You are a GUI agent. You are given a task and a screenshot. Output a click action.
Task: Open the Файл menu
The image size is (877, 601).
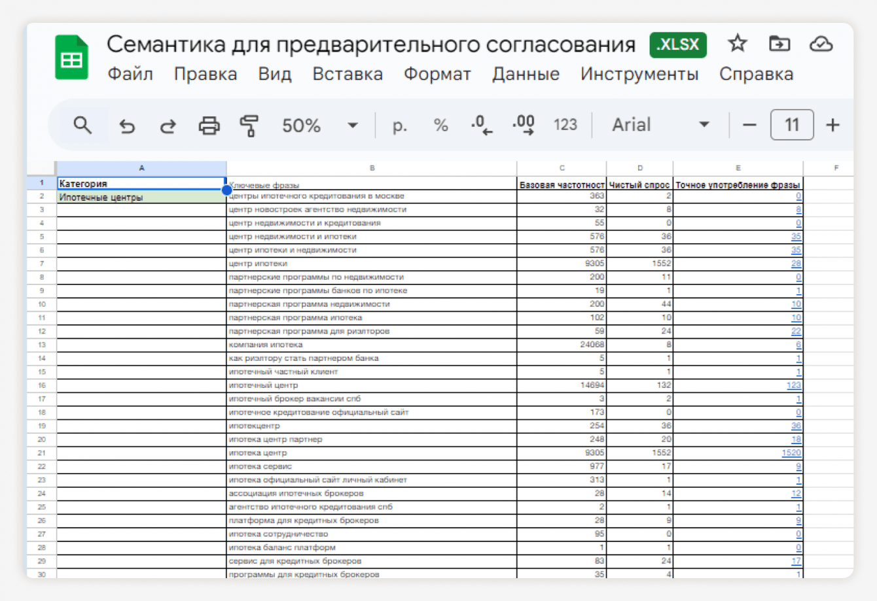[130, 74]
